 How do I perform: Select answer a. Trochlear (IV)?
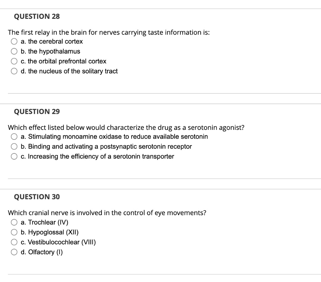point(14,222)
